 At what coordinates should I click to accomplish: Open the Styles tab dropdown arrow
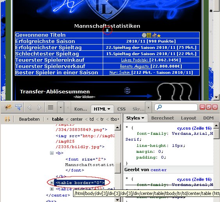click(143, 118)
